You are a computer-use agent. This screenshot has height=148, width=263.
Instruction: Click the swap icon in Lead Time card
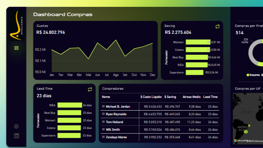tap(90, 89)
